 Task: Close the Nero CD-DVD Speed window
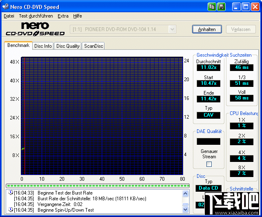click(x=255, y=7)
